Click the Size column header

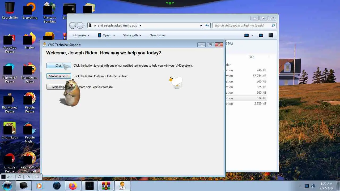251,57
